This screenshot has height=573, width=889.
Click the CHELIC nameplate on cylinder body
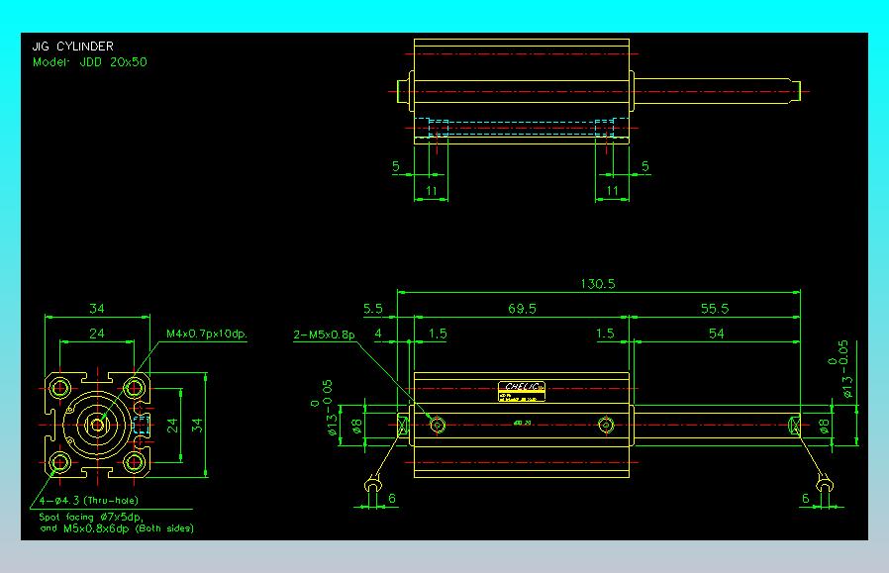[x=522, y=391]
